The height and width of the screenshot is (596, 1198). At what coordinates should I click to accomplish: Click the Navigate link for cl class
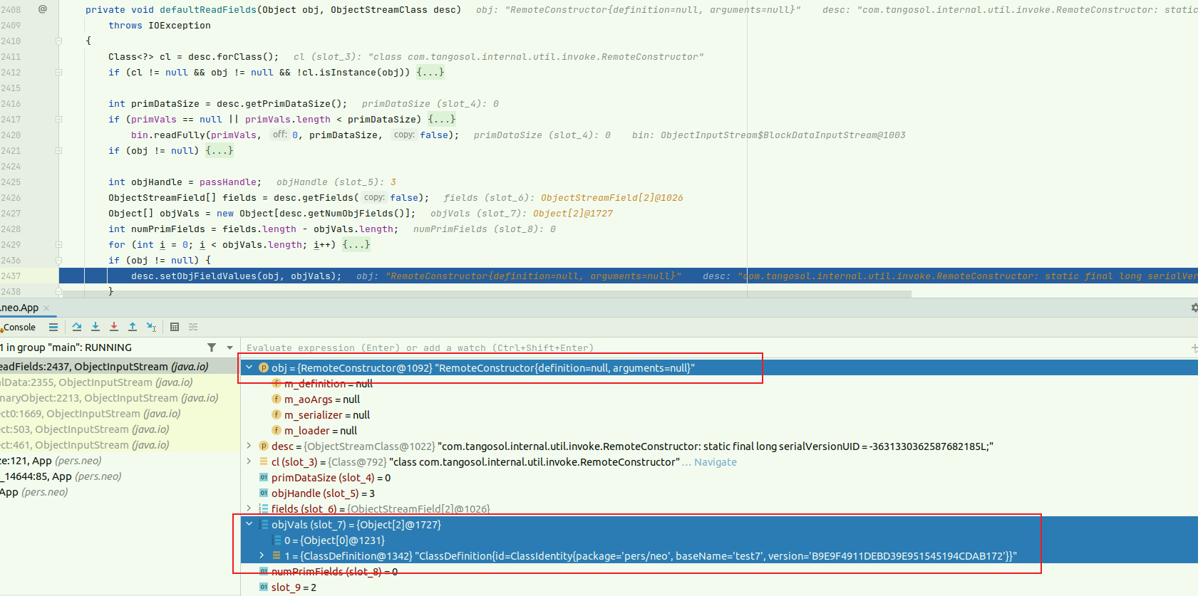coord(716,462)
